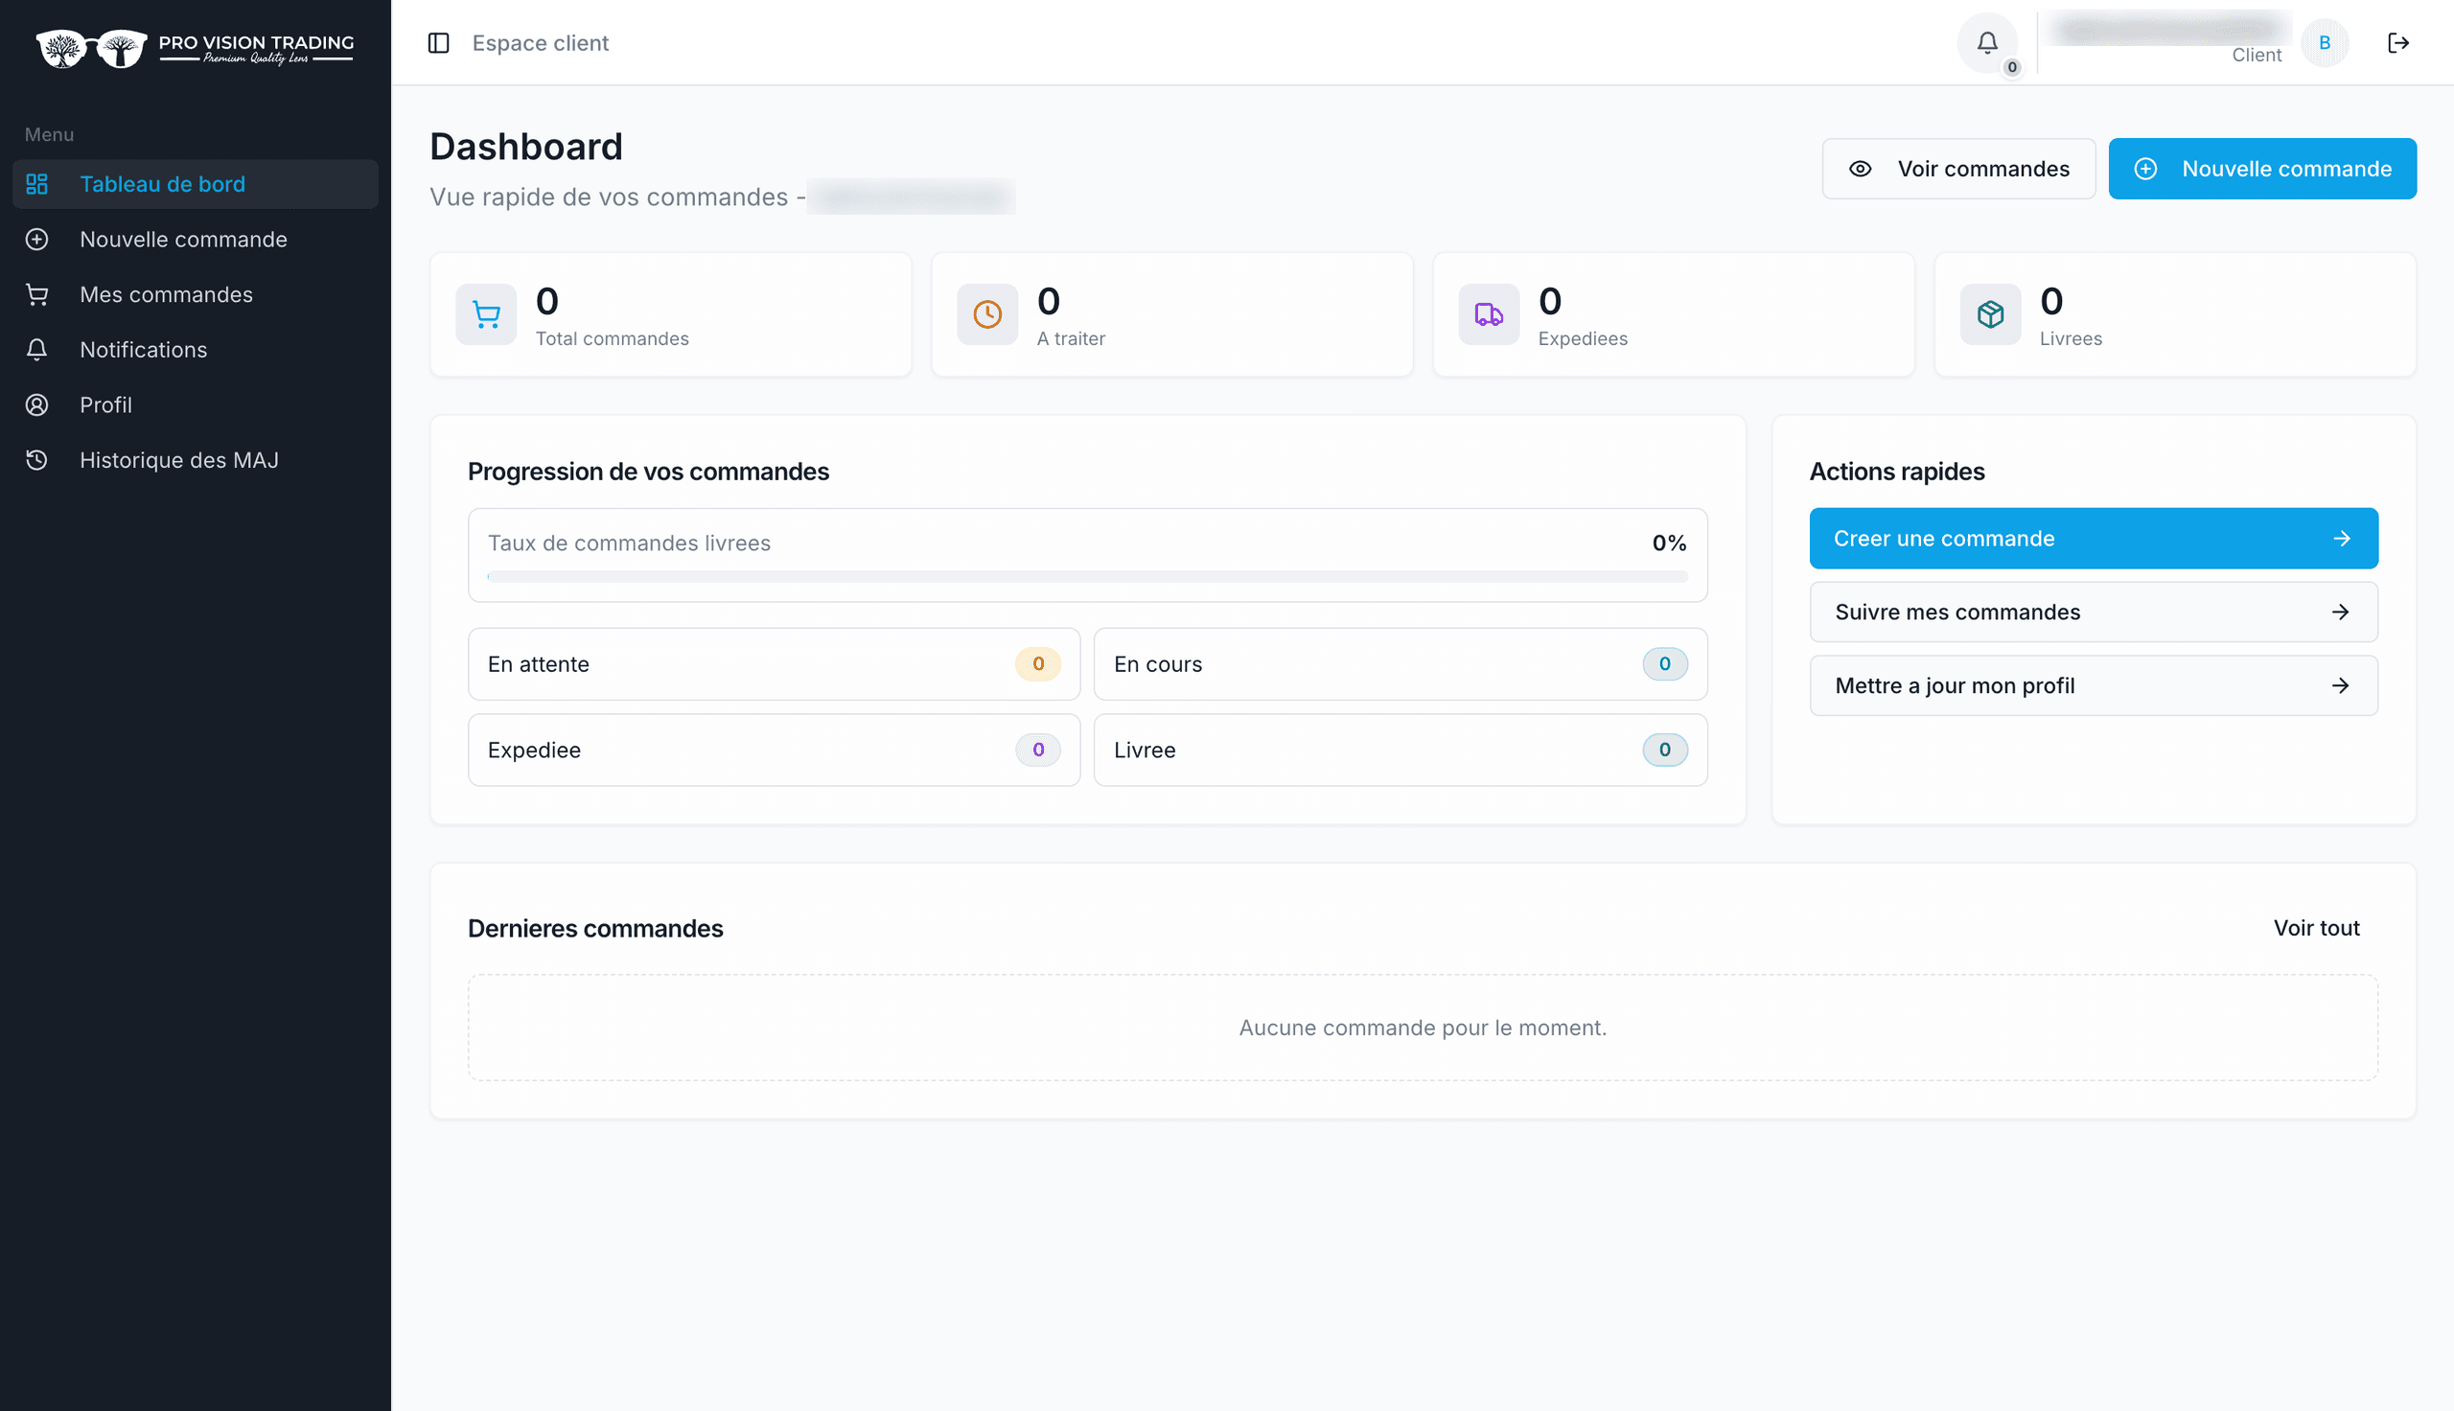This screenshot has height=1411, width=2454.
Task: Click the En cours status row
Action: click(1400, 664)
